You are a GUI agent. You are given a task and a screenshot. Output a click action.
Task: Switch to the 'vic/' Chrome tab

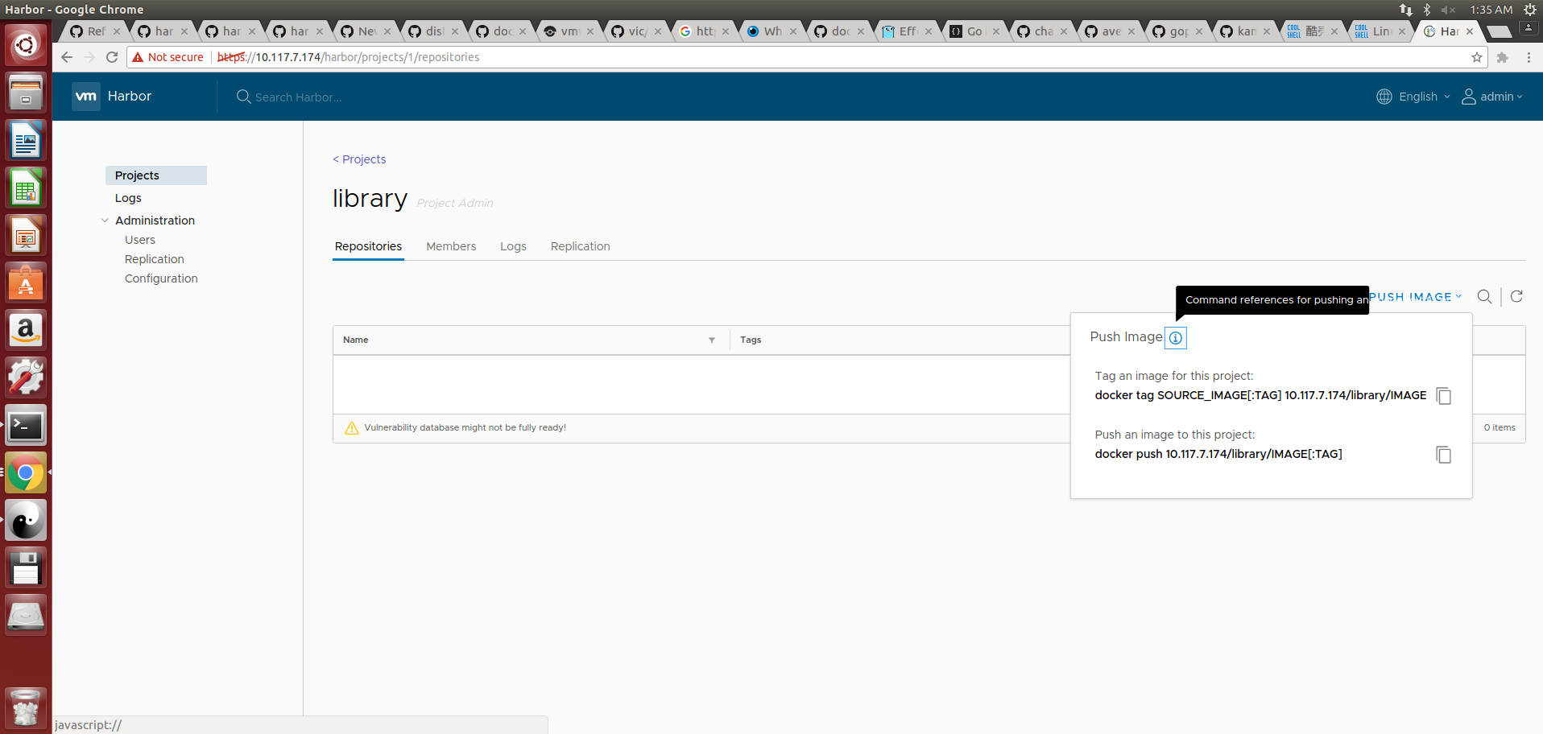[635, 31]
